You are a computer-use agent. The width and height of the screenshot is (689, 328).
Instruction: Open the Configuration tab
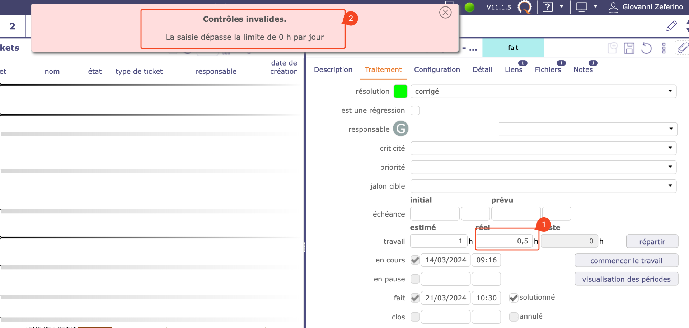click(x=437, y=70)
